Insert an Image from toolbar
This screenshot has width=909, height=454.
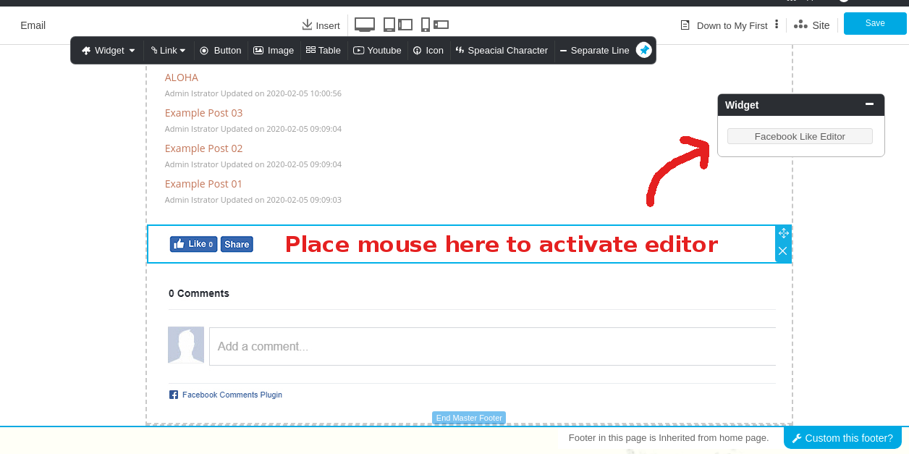274,51
